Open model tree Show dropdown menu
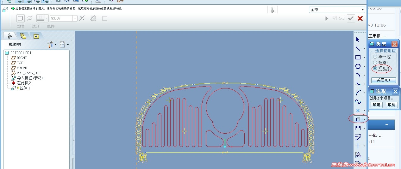This screenshot has height=169, width=401. click(52, 45)
